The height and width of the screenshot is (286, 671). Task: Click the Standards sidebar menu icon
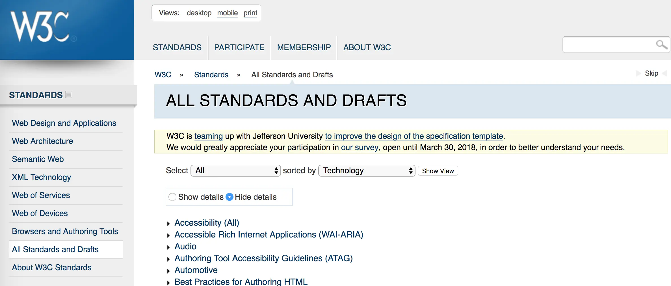(69, 94)
